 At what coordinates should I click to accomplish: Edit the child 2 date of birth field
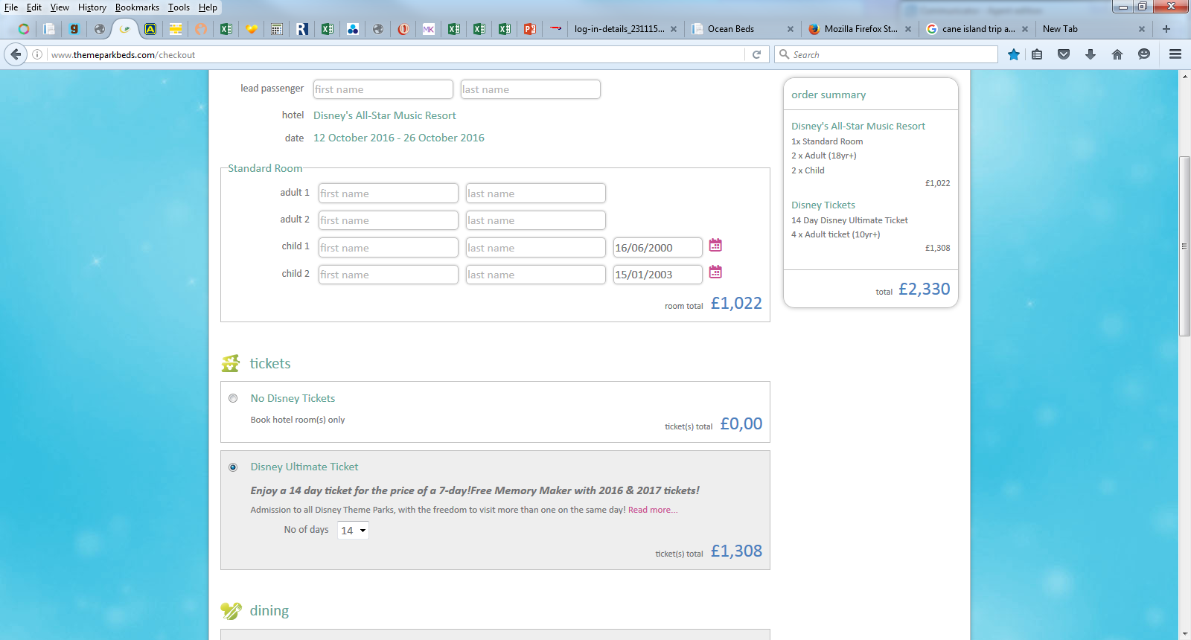[x=657, y=275]
